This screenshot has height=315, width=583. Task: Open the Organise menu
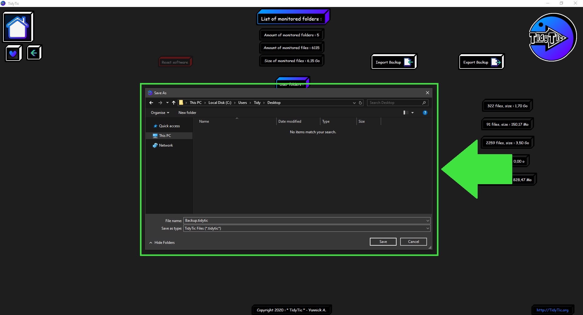click(x=160, y=113)
